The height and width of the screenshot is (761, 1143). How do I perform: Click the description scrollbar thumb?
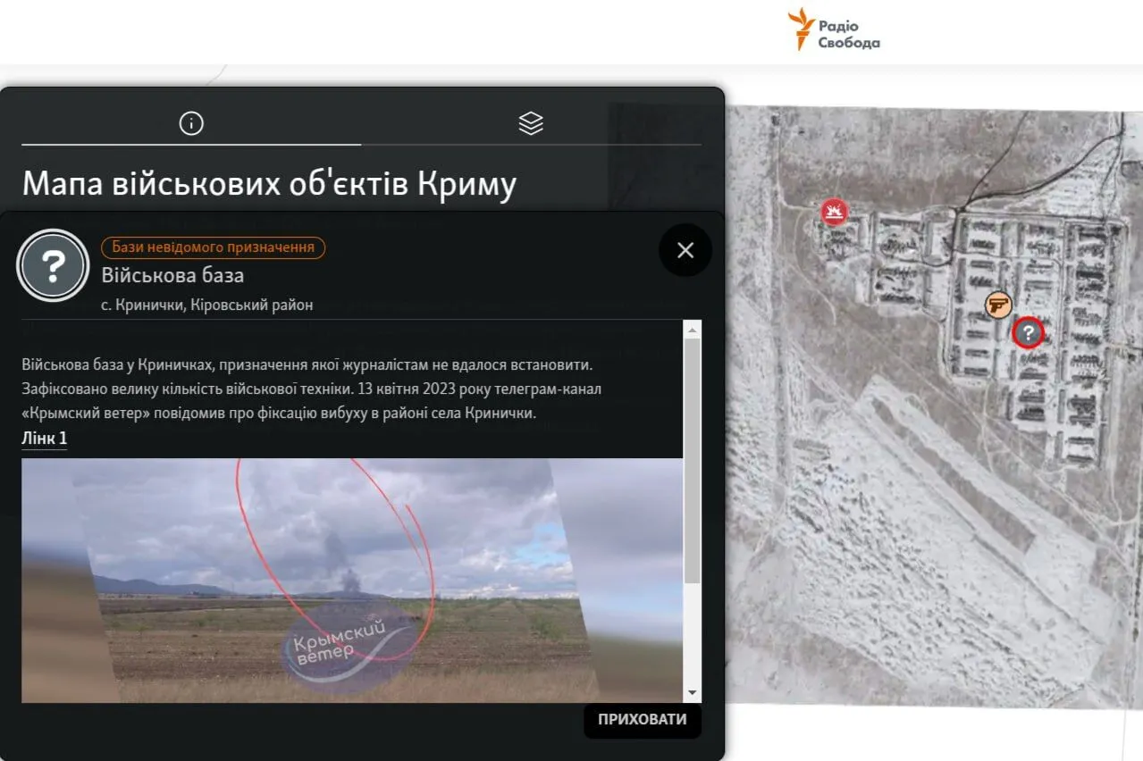point(692,460)
